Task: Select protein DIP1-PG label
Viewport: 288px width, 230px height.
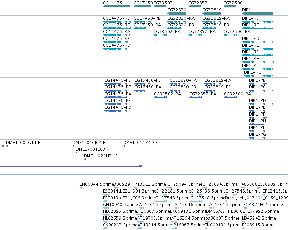Action: tap(257, 134)
